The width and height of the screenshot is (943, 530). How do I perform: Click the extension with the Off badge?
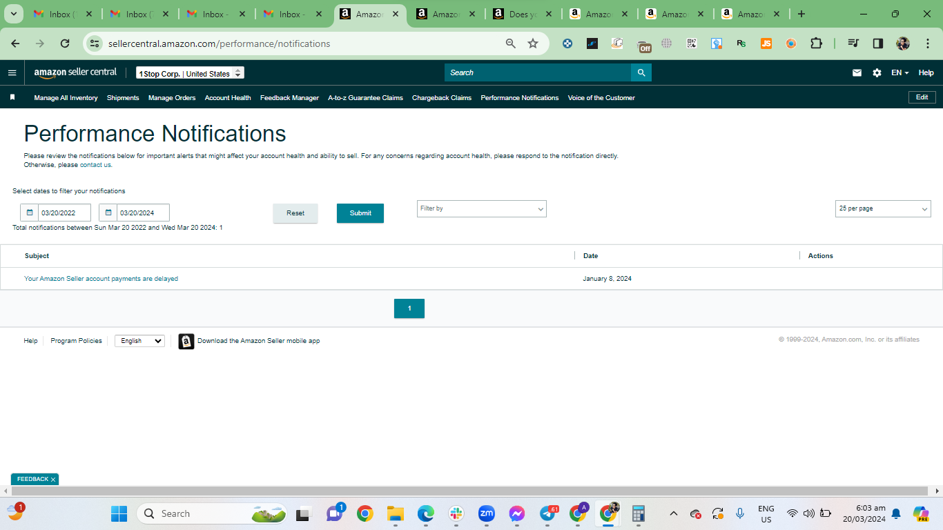(643, 45)
